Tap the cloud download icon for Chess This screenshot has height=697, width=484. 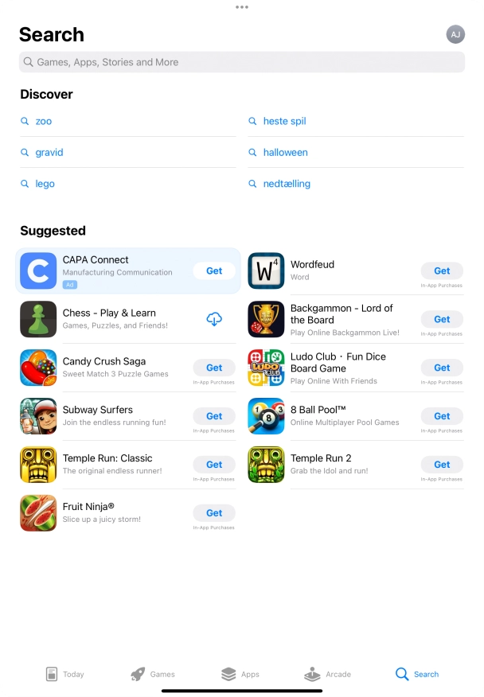tap(214, 319)
